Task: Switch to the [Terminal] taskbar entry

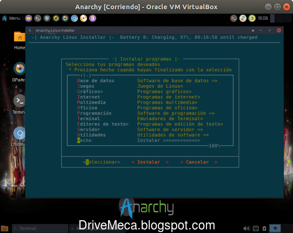Action: coord(40,228)
